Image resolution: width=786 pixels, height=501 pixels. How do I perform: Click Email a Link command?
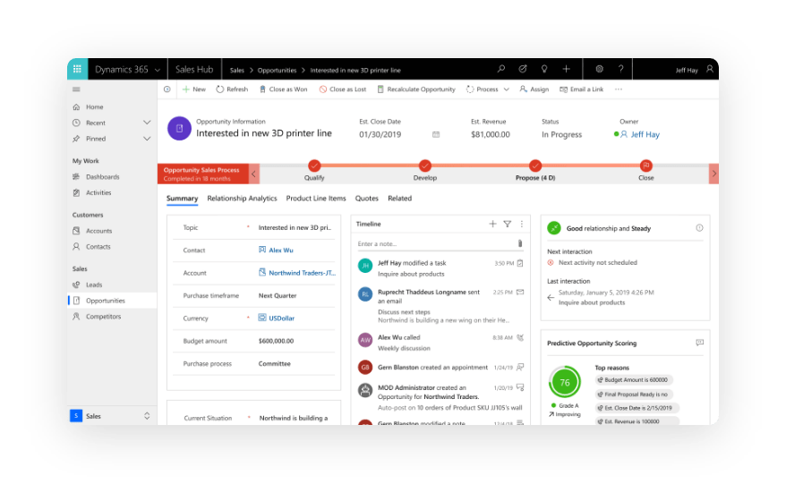pyautogui.click(x=582, y=89)
